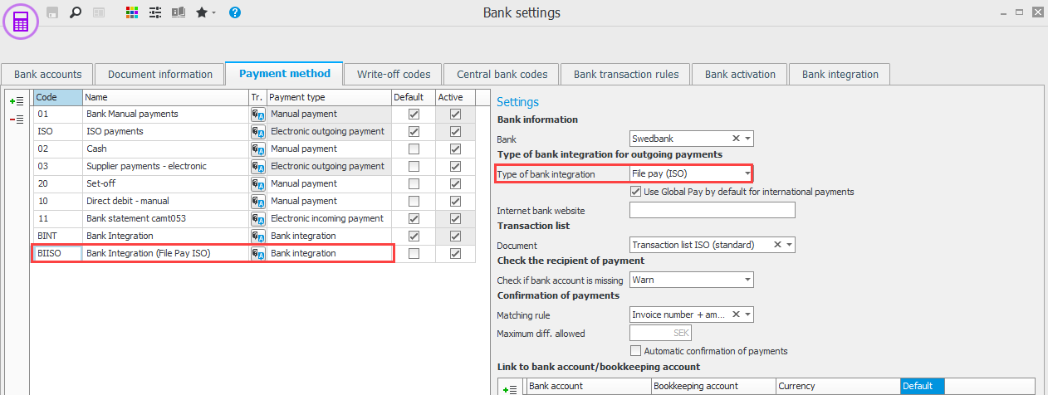Open the Check if bank account is missing dropdown

click(747, 280)
